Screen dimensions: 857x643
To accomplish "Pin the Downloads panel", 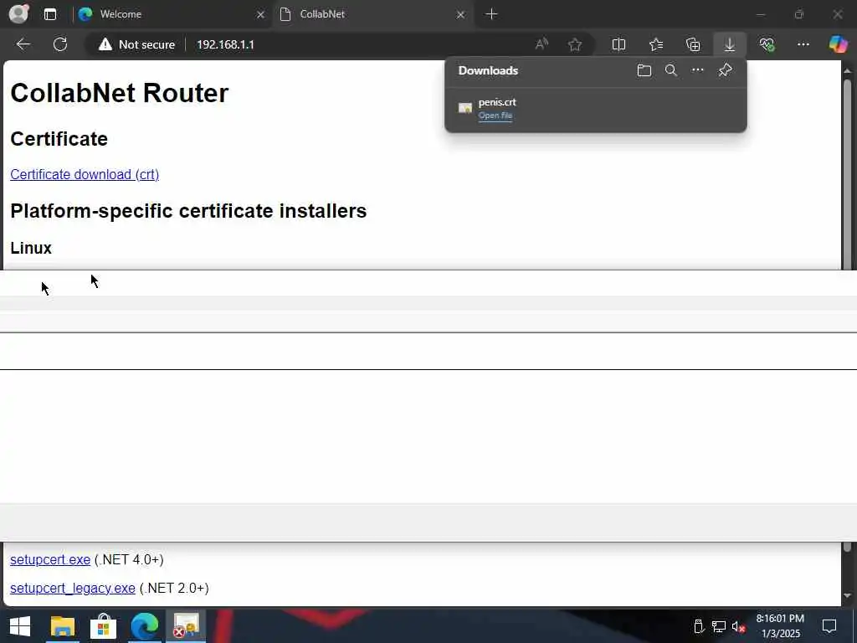I will [x=726, y=70].
